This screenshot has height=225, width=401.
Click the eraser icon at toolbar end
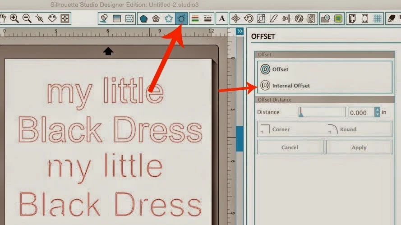point(392,18)
